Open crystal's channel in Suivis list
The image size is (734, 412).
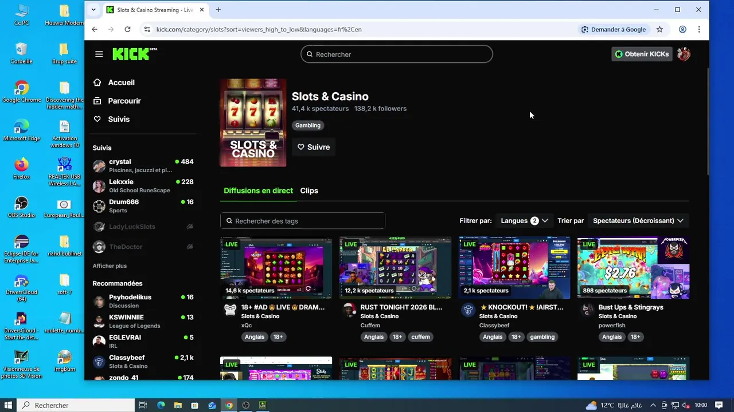point(143,166)
